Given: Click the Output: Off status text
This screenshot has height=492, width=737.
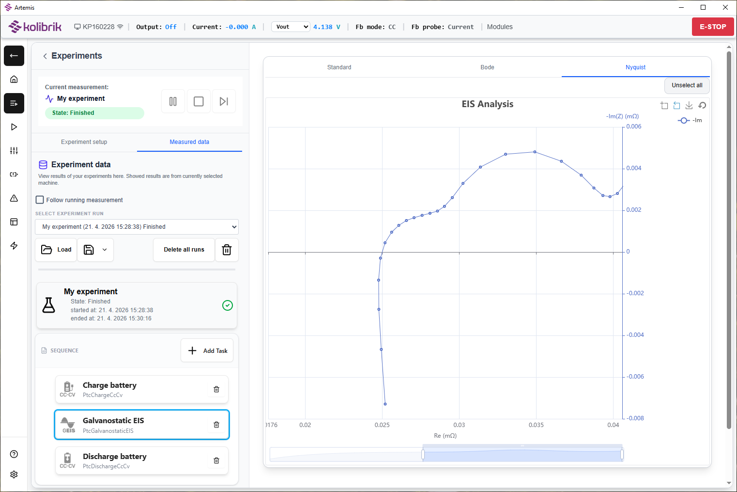Looking at the screenshot, I should (x=156, y=27).
